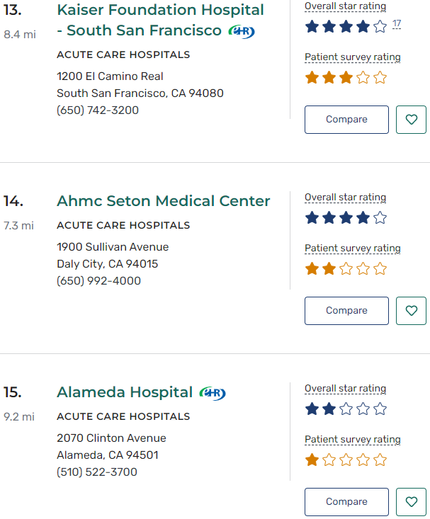Open Alameda Hospital details page
This screenshot has height=519, width=430.
click(125, 392)
